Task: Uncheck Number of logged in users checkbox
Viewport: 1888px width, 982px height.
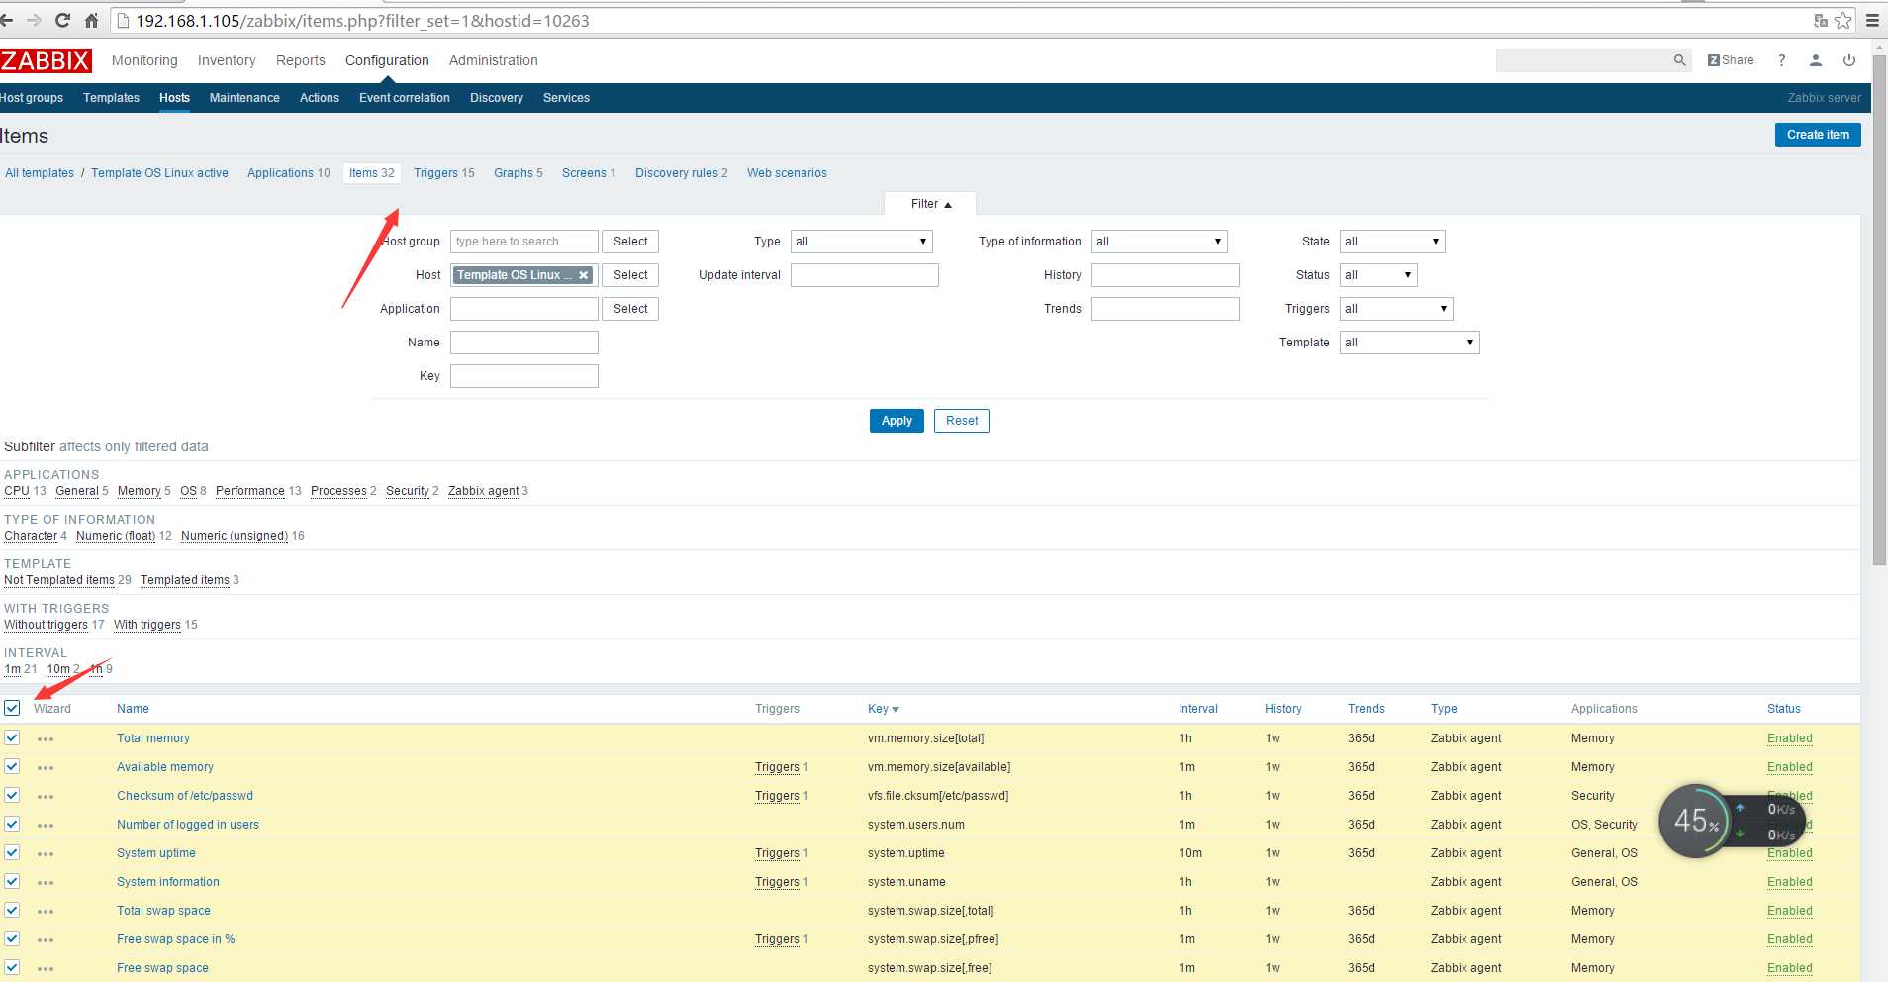Action: coord(12,824)
